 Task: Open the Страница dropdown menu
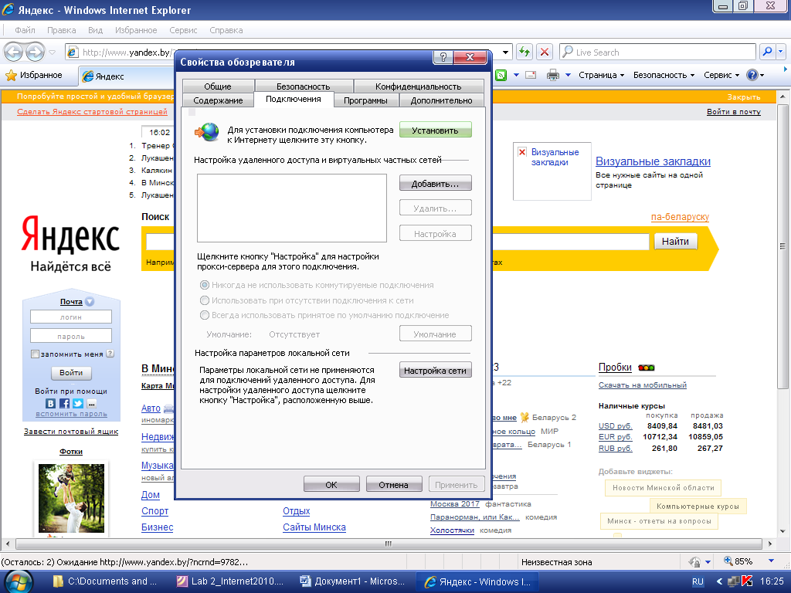601,75
